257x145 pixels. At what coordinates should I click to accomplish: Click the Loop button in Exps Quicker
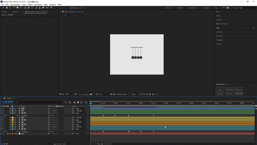click(220, 89)
